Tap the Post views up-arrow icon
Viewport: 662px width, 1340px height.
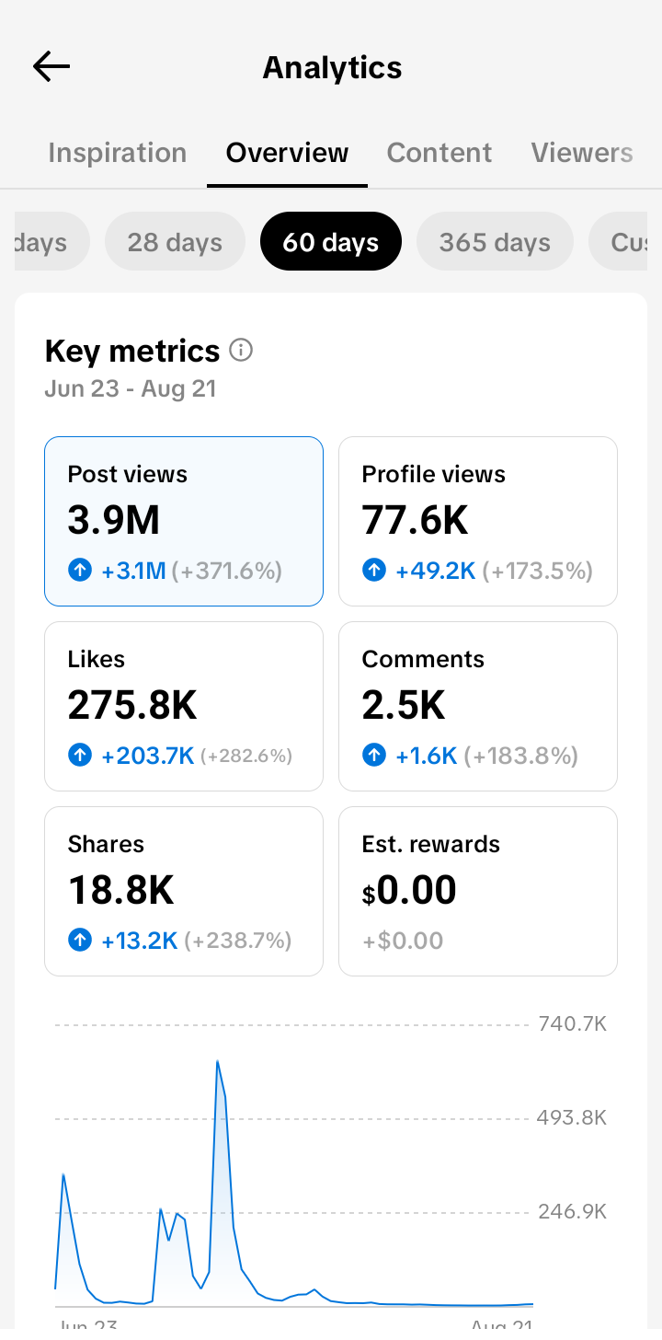[80, 571]
